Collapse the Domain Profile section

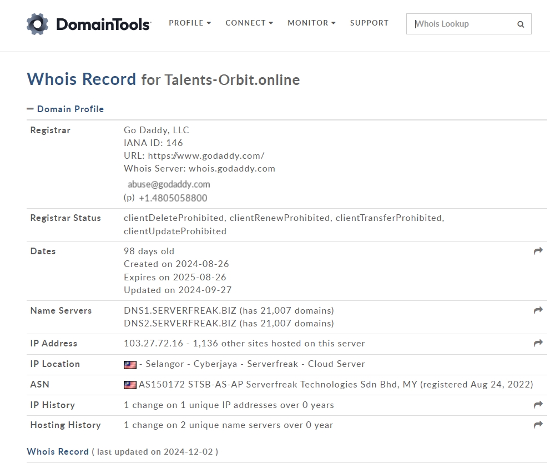tap(65, 109)
